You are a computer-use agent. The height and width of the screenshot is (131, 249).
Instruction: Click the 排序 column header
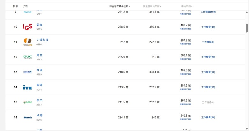15,6
